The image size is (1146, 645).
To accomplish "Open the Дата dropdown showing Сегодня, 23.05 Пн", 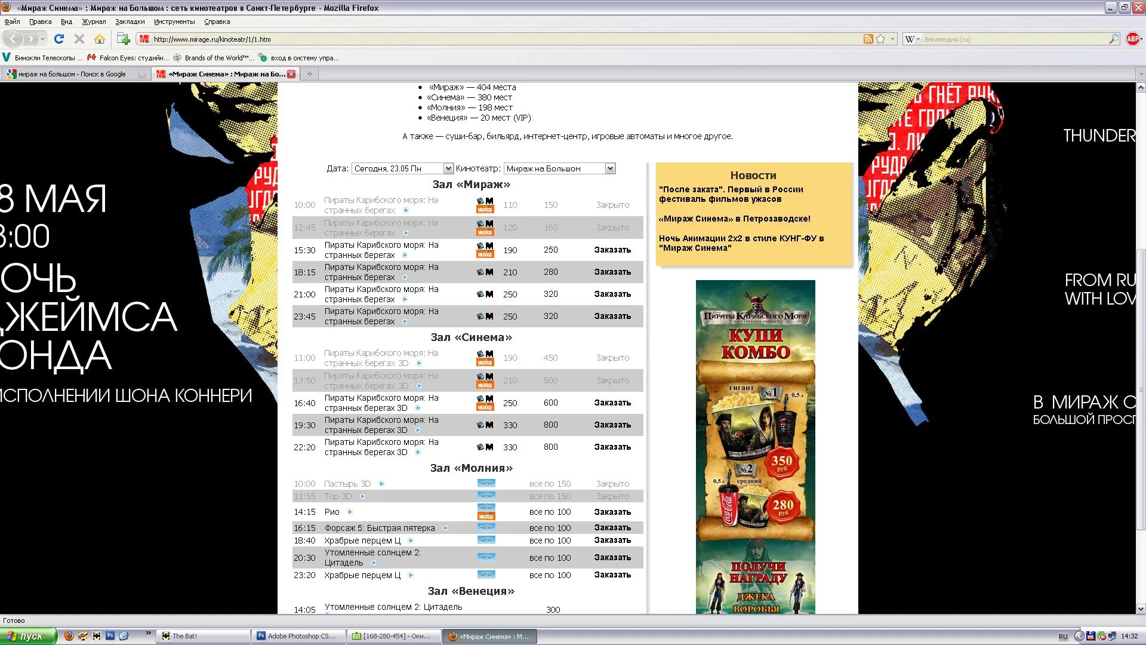I will pyautogui.click(x=402, y=168).
